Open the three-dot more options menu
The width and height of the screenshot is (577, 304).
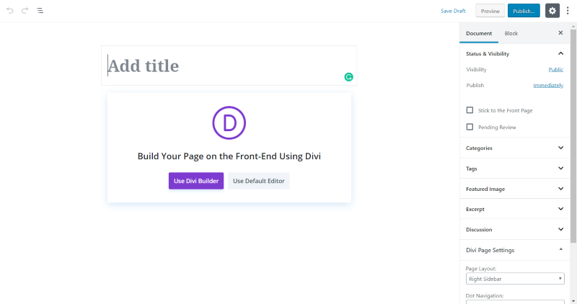click(568, 11)
